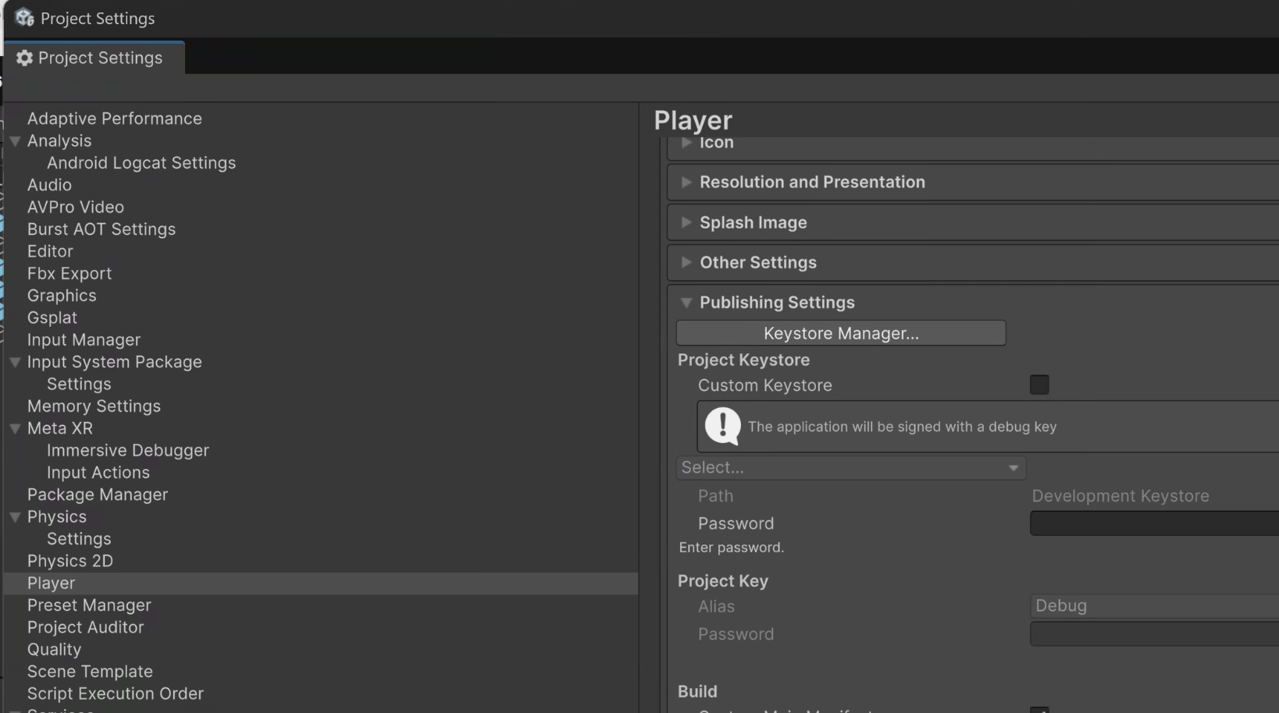The image size is (1279, 713).
Task: Enable the Custom Main Manifest checkbox
Action: pos(1039,710)
